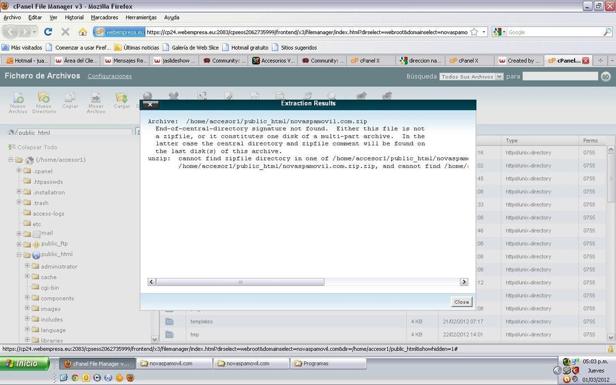The height and width of the screenshot is (385, 616).
Task: Click the Google search input box
Action: (x=555, y=32)
